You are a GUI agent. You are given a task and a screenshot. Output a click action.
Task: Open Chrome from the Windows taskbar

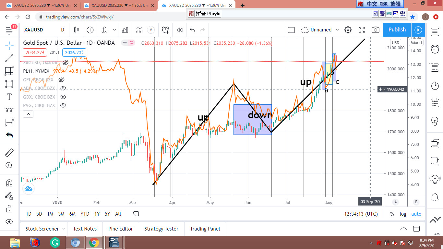tap(94, 243)
